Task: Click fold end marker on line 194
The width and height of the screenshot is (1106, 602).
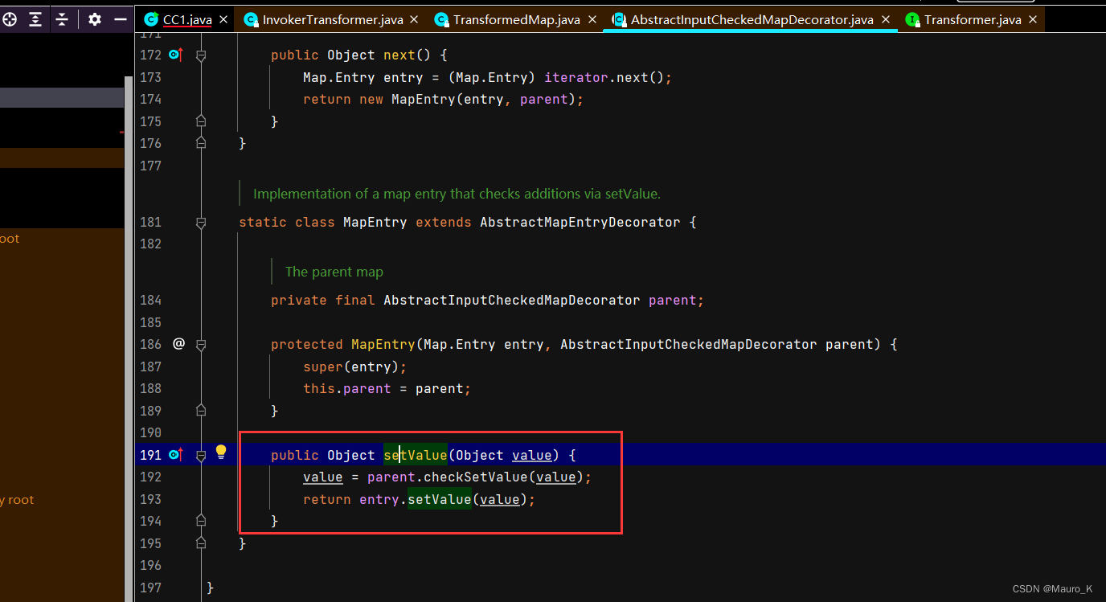Action: pyautogui.click(x=201, y=522)
